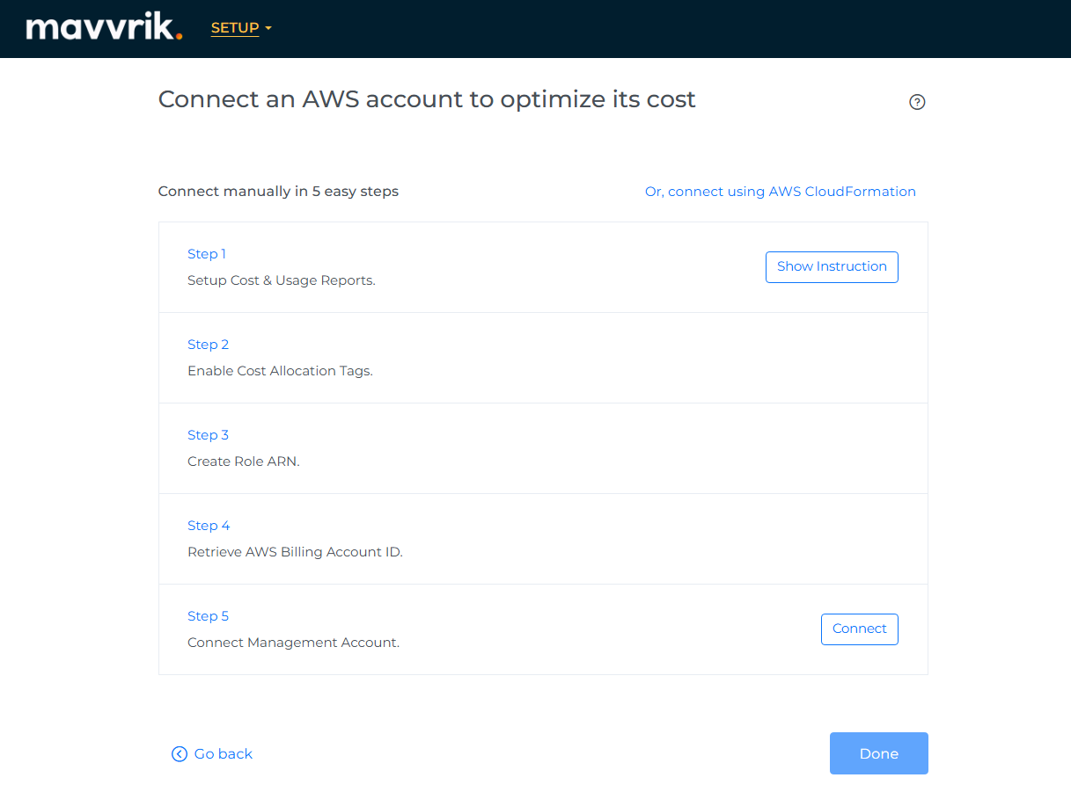Click the Create Role ARN text
The image size is (1071, 785).
pos(244,462)
